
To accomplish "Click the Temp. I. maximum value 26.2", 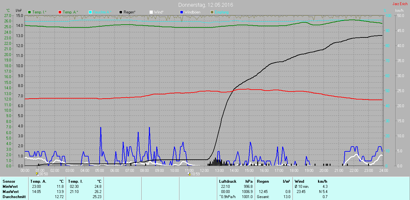I will 98,191.
